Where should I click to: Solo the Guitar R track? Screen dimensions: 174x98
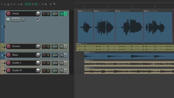[x=48, y=71]
